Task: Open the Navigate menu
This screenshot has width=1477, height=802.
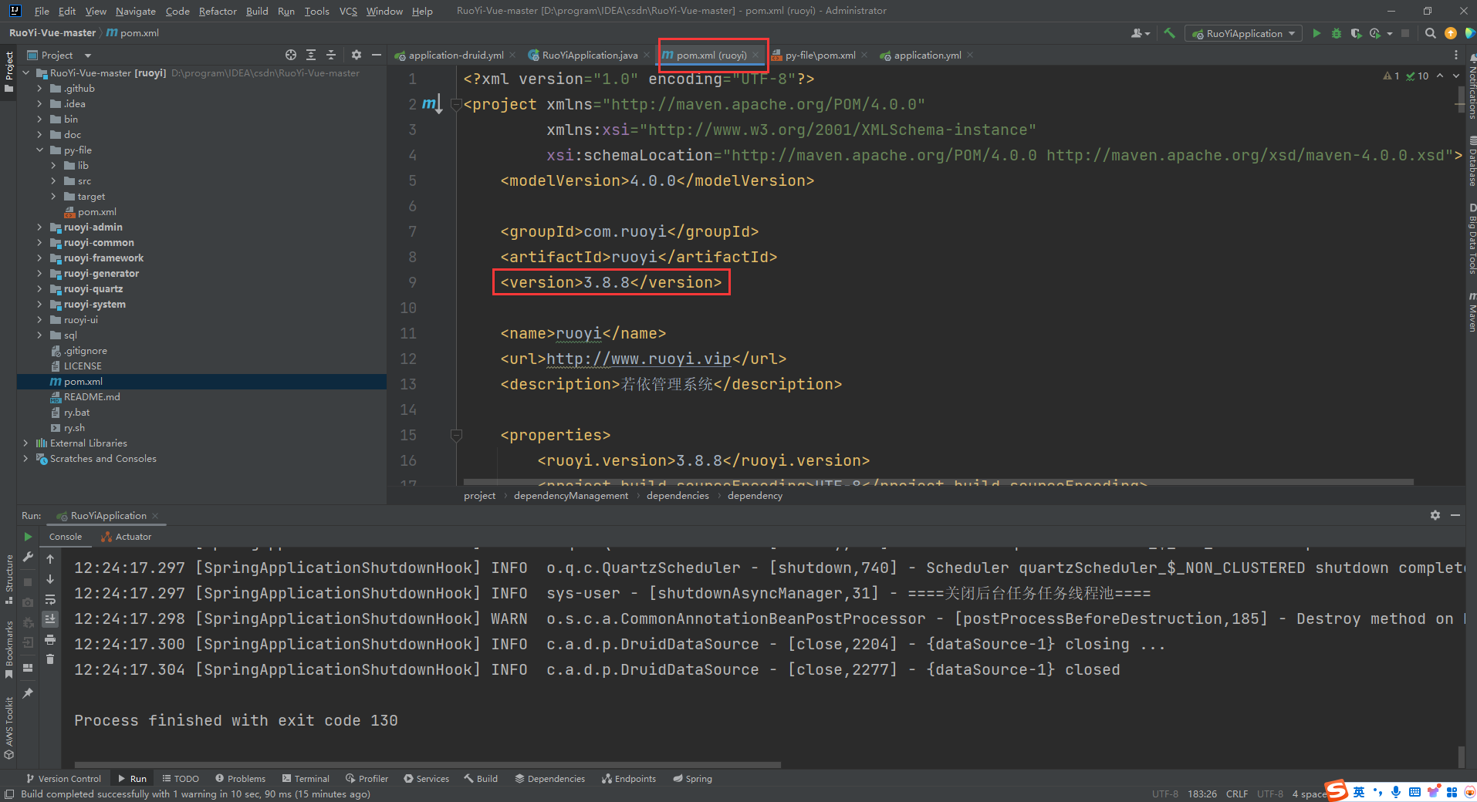Action: 136,11
